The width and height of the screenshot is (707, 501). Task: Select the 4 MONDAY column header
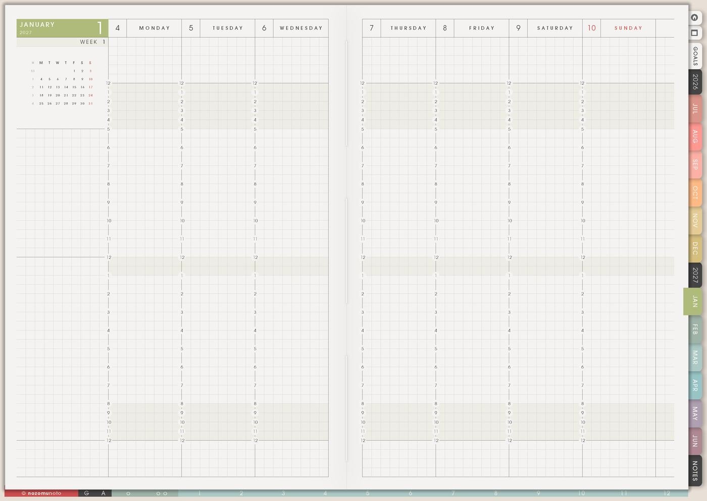coord(145,28)
